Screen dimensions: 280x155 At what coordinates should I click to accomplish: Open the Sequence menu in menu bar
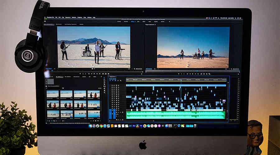[x=68, y=17]
